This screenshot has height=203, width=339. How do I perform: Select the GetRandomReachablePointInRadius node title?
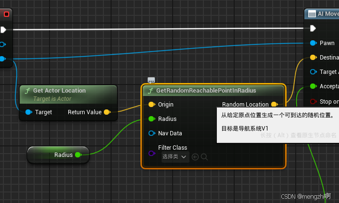click(206, 91)
